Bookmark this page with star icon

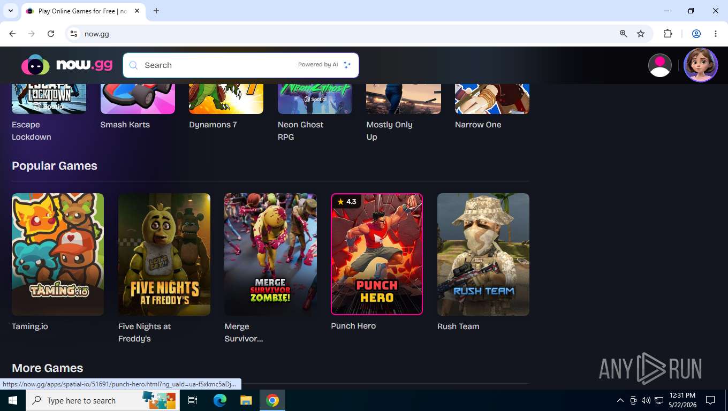pyautogui.click(x=641, y=34)
